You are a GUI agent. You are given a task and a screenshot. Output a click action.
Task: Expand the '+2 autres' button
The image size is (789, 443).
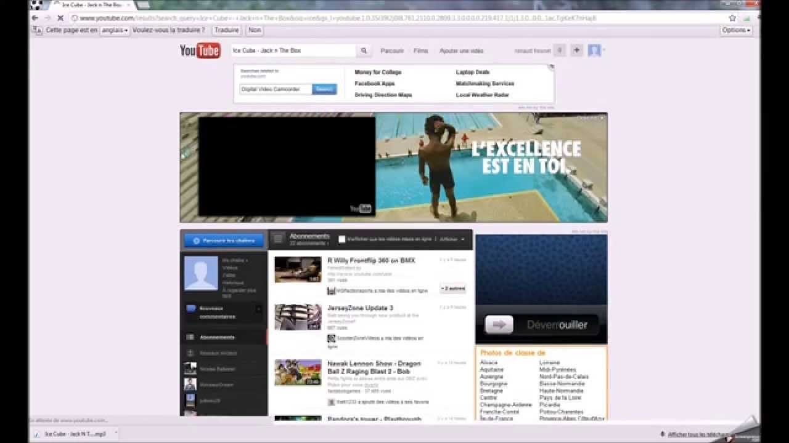click(x=452, y=288)
